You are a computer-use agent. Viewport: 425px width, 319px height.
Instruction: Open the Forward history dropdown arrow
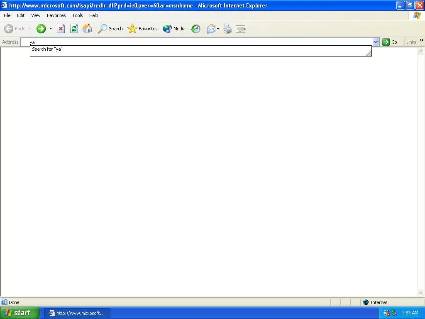[51, 29]
